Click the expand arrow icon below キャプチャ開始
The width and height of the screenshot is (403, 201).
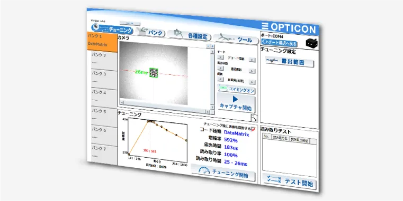254,118
